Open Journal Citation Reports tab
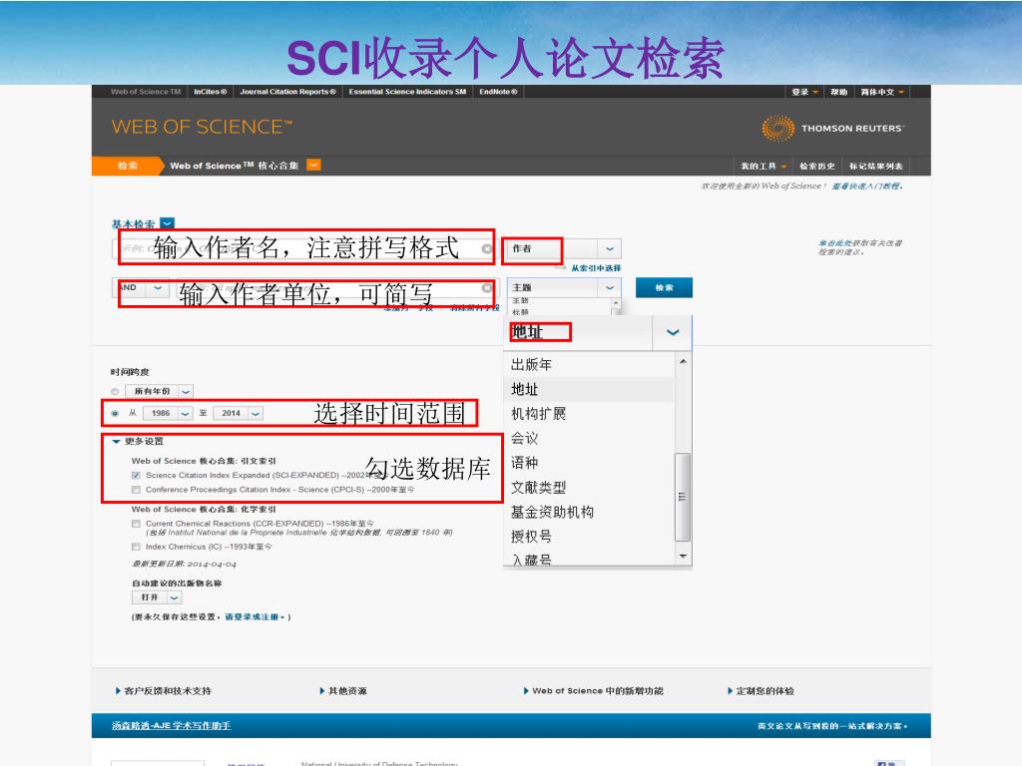1022x766 pixels. click(x=287, y=92)
